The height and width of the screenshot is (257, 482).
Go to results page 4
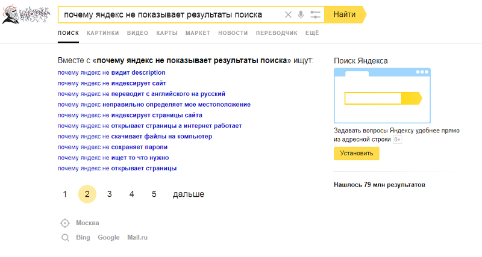(131, 194)
